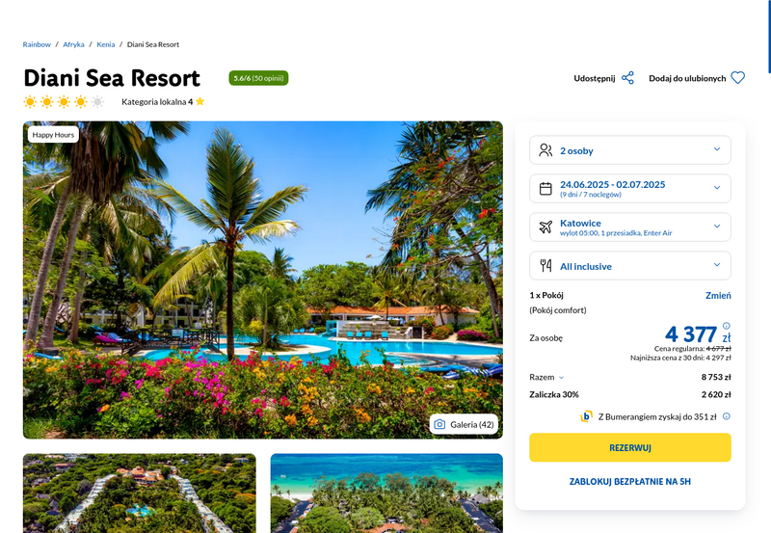Click the Bumerang info icon
771x533 pixels.
(727, 416)
